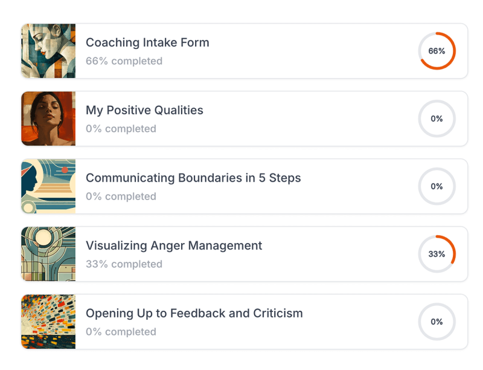Click "0% completed" under Communicating Boundaries
This screenshot has width=483, height=370.
click(121, 196)
